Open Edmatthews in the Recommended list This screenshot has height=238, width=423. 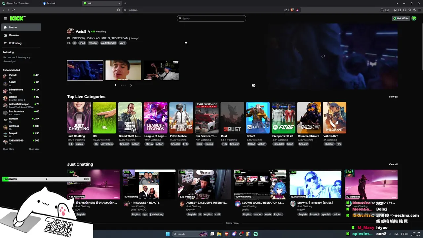pos(21,91)
